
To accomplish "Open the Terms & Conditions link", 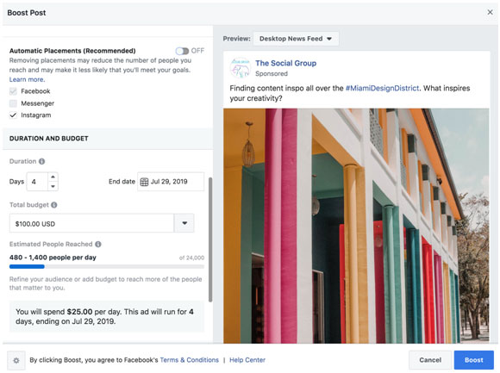I will click(190, 360).
